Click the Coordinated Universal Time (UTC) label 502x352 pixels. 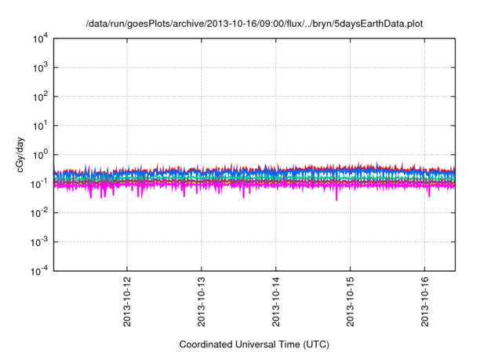(254, 344)
